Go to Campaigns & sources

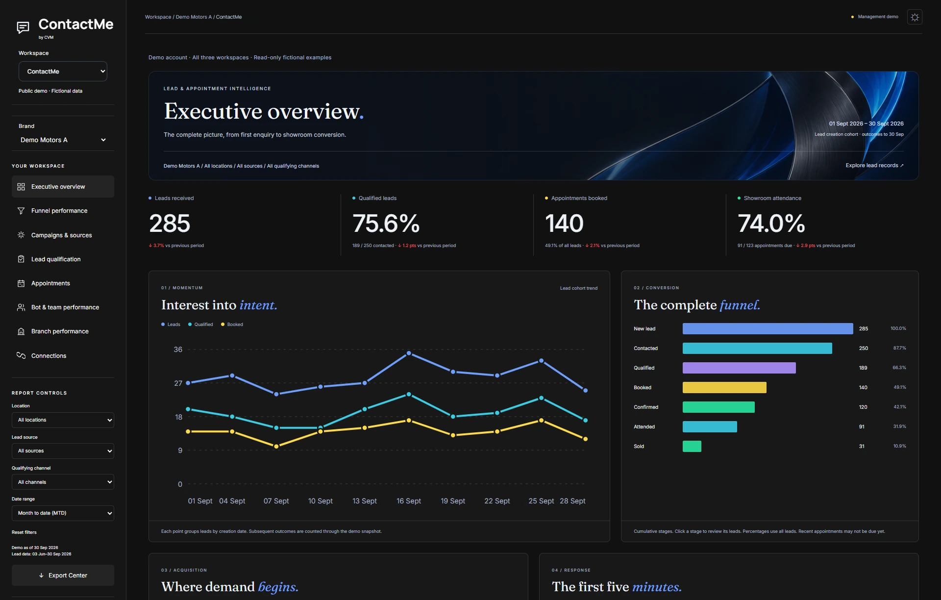coord(63,235)
